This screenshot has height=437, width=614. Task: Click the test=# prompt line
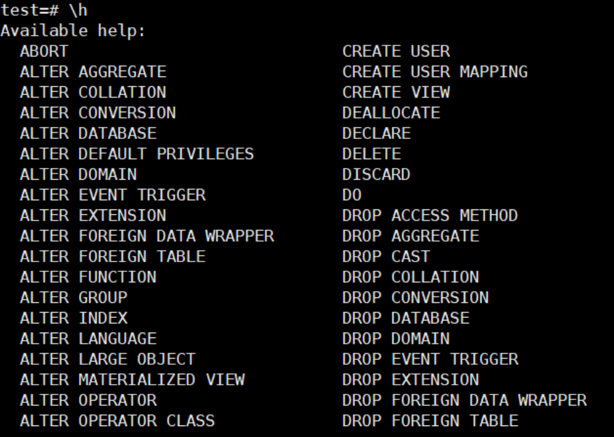[x=44, y=10]
